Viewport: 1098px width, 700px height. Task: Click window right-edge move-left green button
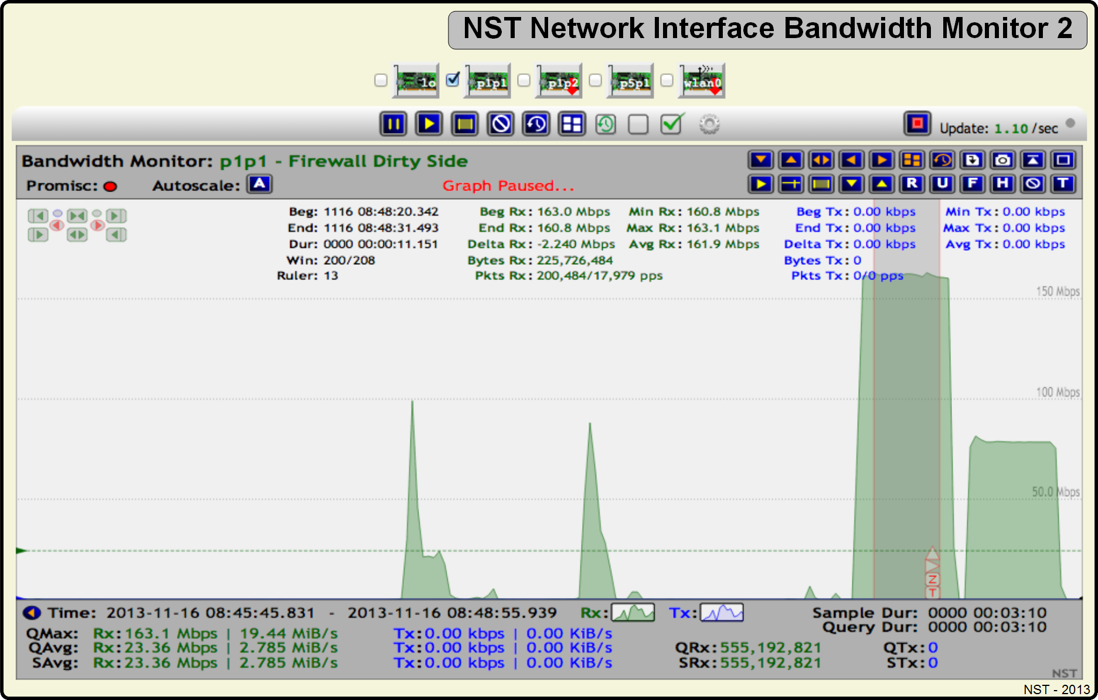116,235
